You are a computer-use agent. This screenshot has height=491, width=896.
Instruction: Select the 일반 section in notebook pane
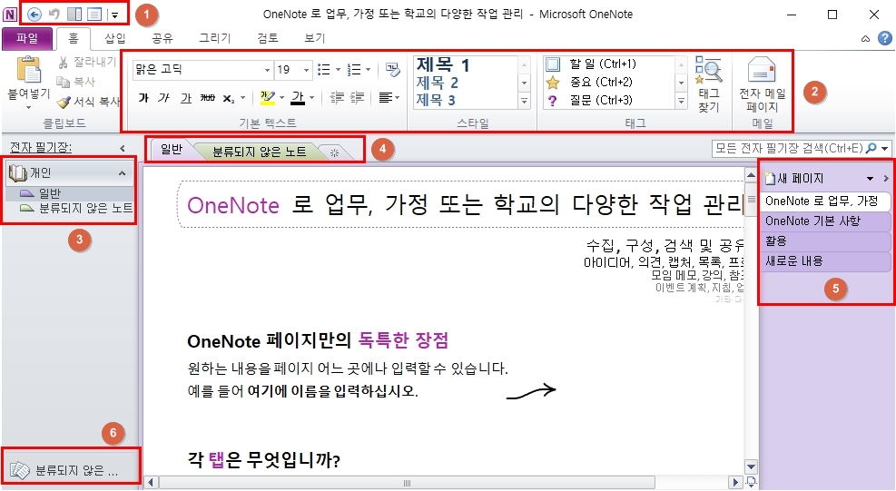69,193
